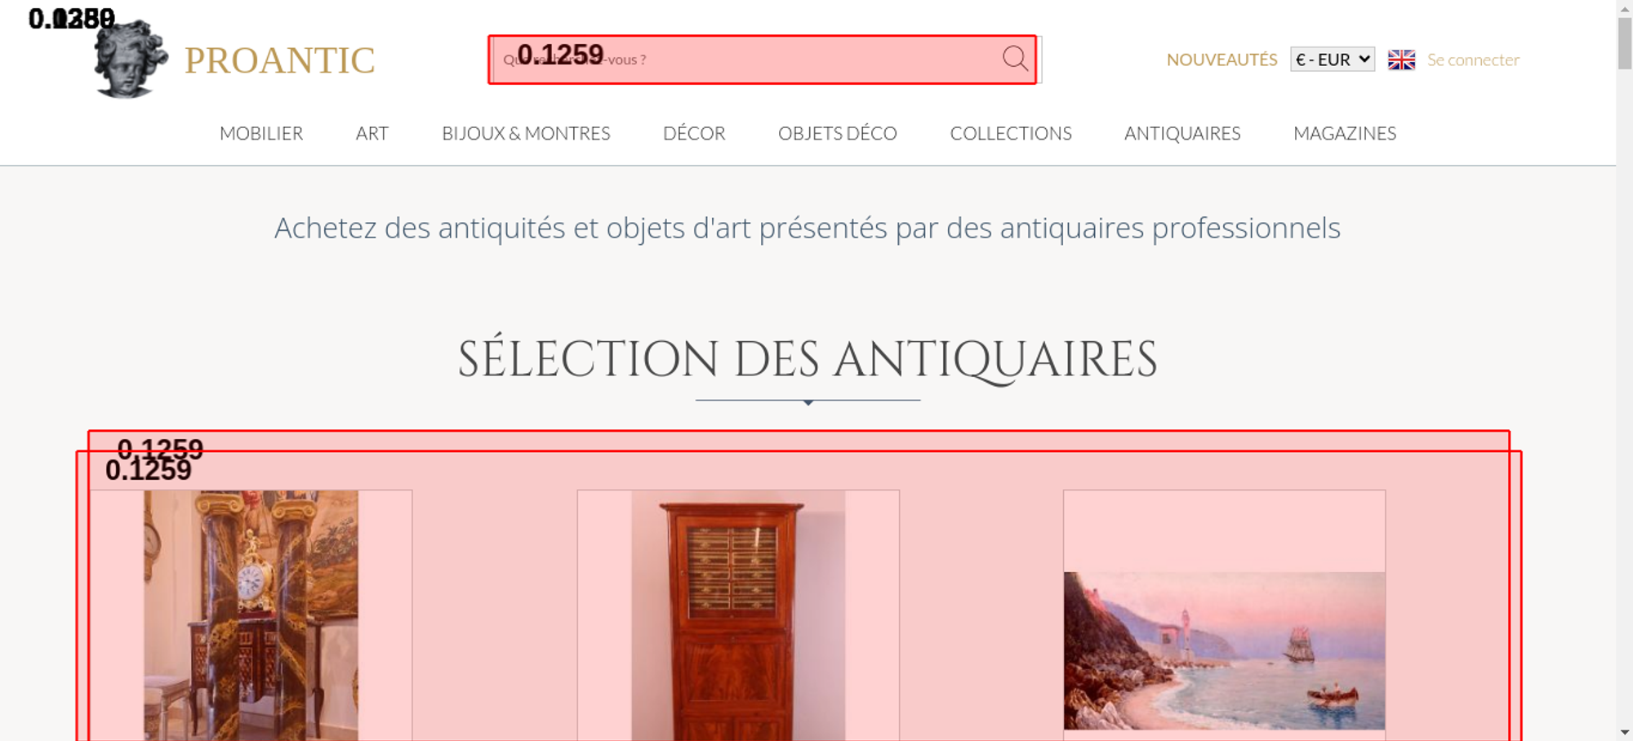Open the Nouveautés link

[1221, 60]
